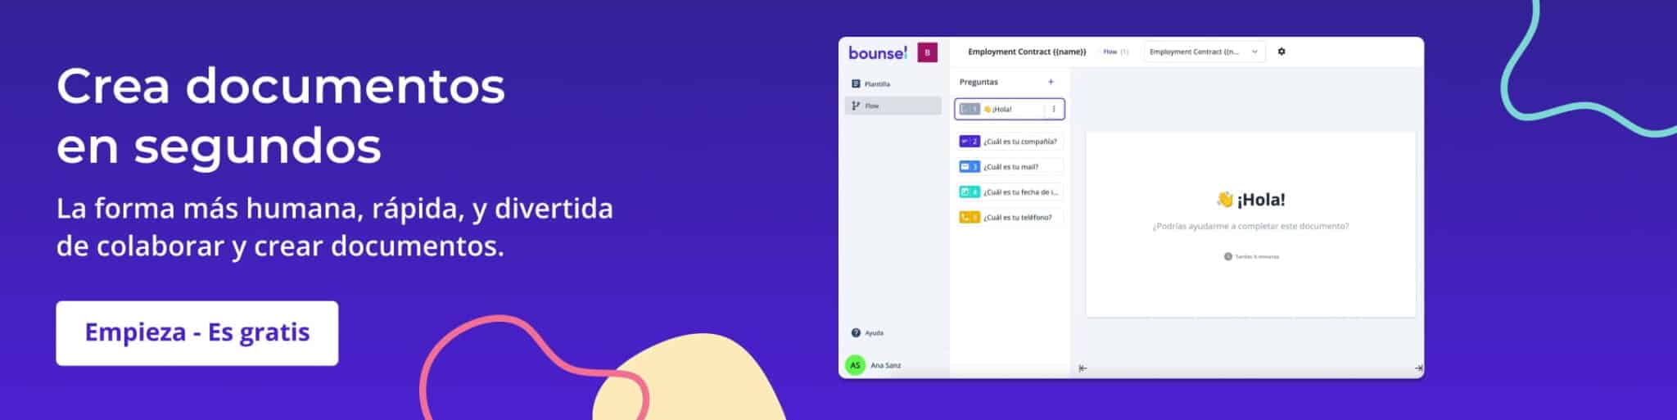Select question ¿Cuál es tu compañía?
1677x420 pixels.
click(x=1019, y=142)
